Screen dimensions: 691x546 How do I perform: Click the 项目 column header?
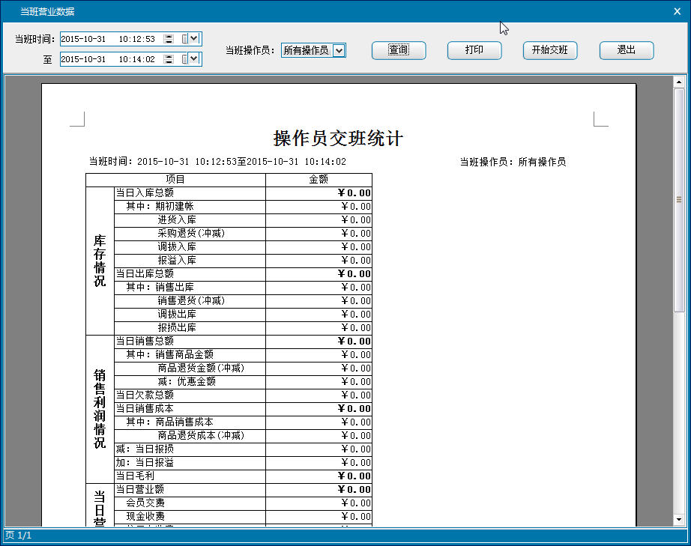tap(175, 179)
